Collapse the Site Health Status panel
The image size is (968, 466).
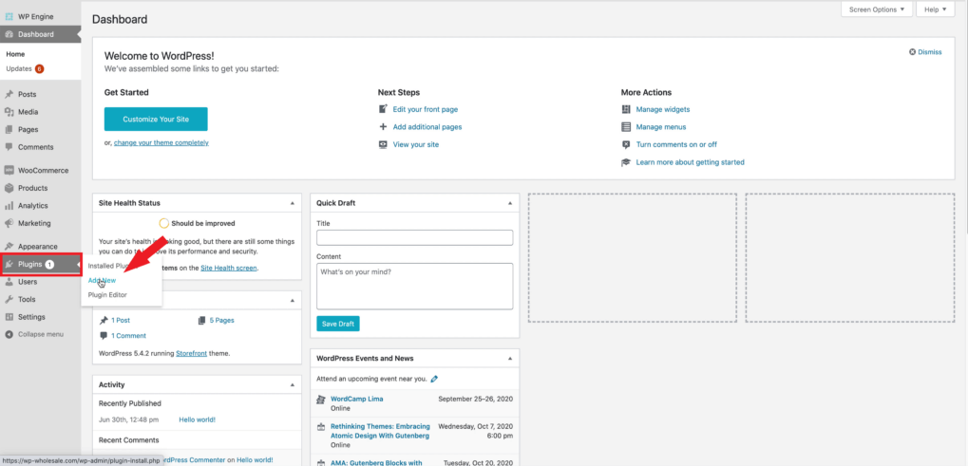[293, 203]
